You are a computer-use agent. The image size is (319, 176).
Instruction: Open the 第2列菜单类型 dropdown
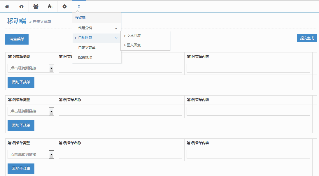(51, 111)
